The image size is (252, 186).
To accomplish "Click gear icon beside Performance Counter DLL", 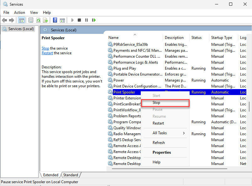I will [x=110, y=56].
